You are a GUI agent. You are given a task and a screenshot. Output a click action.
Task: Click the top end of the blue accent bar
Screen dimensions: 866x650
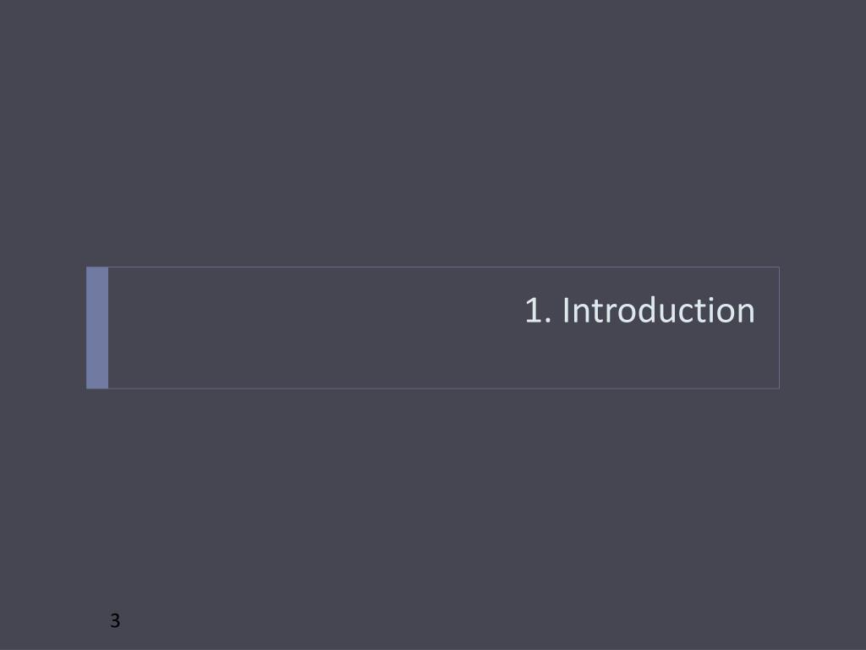tap(97, 270)
